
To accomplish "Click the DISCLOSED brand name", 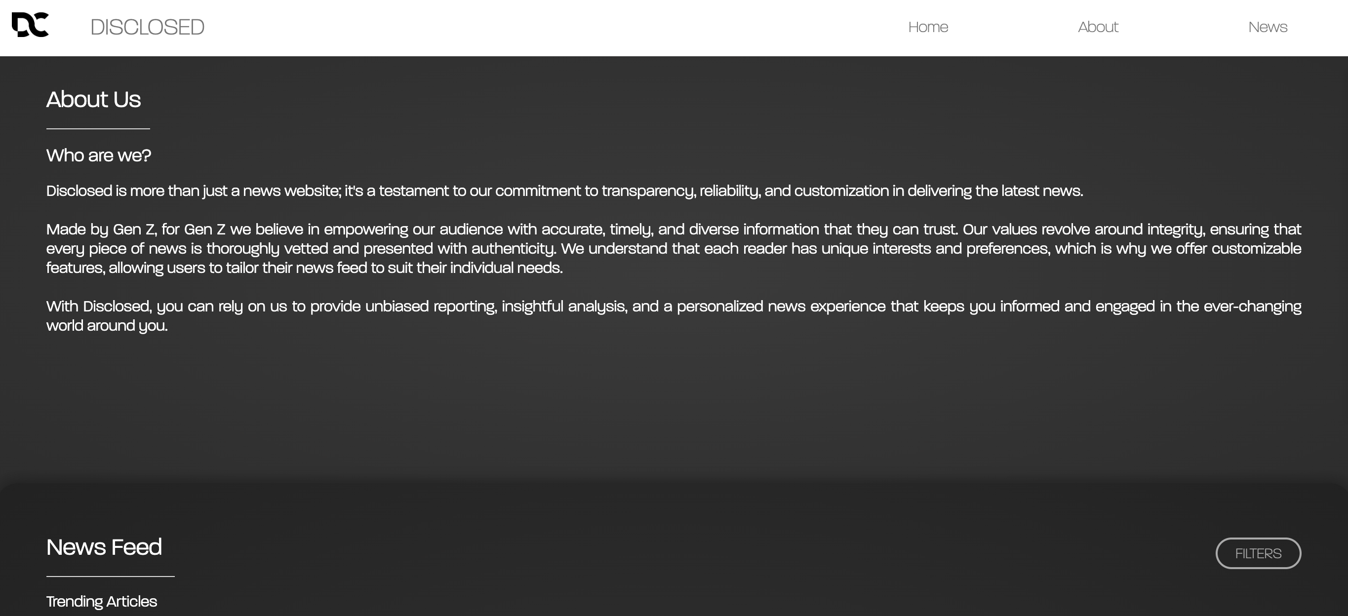I will 147,27.
